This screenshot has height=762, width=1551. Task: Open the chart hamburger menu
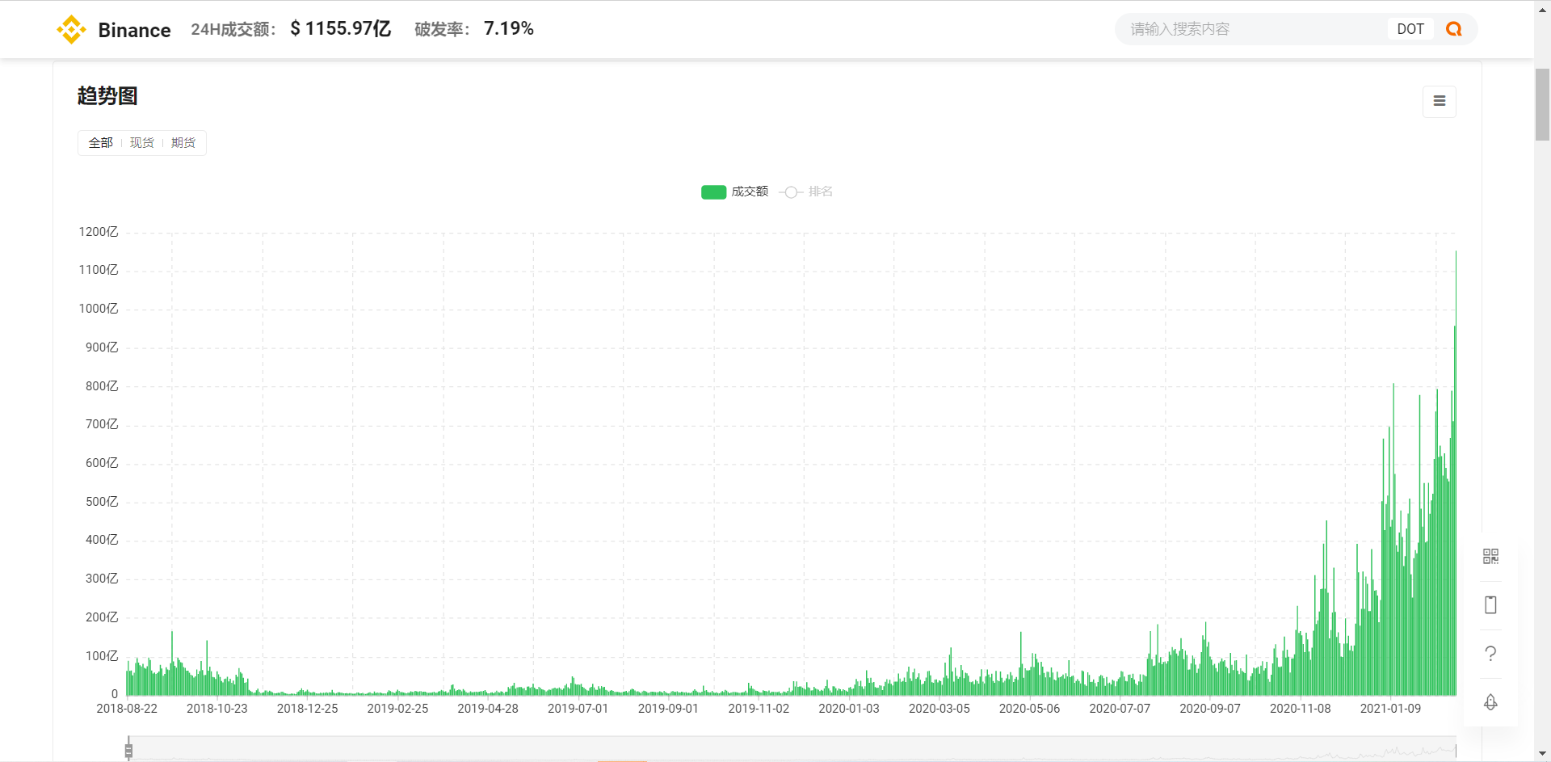pyautogui.click(x=1440, y=101)
